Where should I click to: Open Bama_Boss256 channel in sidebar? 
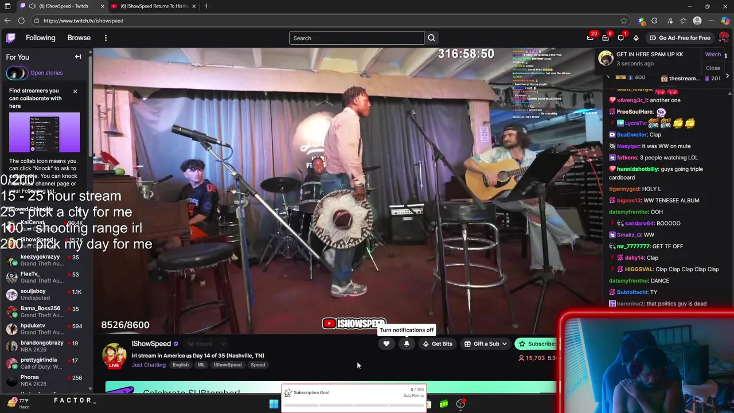[44, 312]
